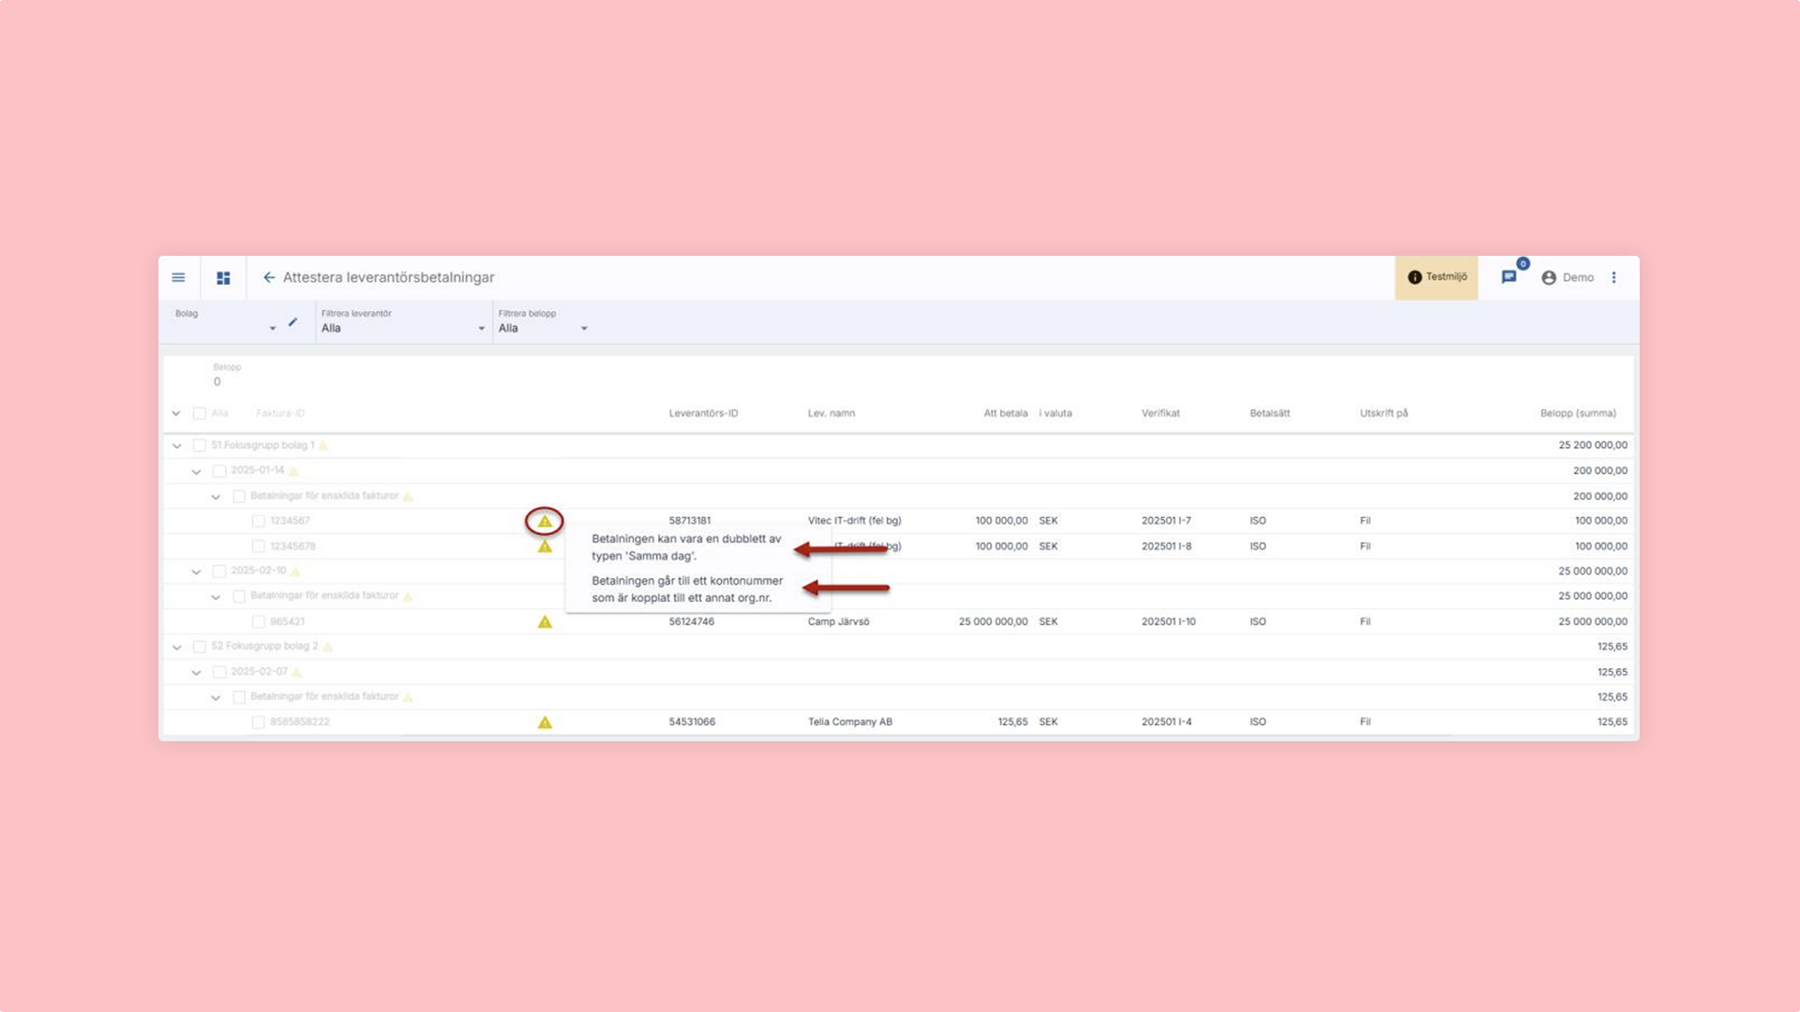Collapse the 52 Fokusgrupp bolag 2 group
This screenshot has height=1012, width=1800.
pos(176,647)
